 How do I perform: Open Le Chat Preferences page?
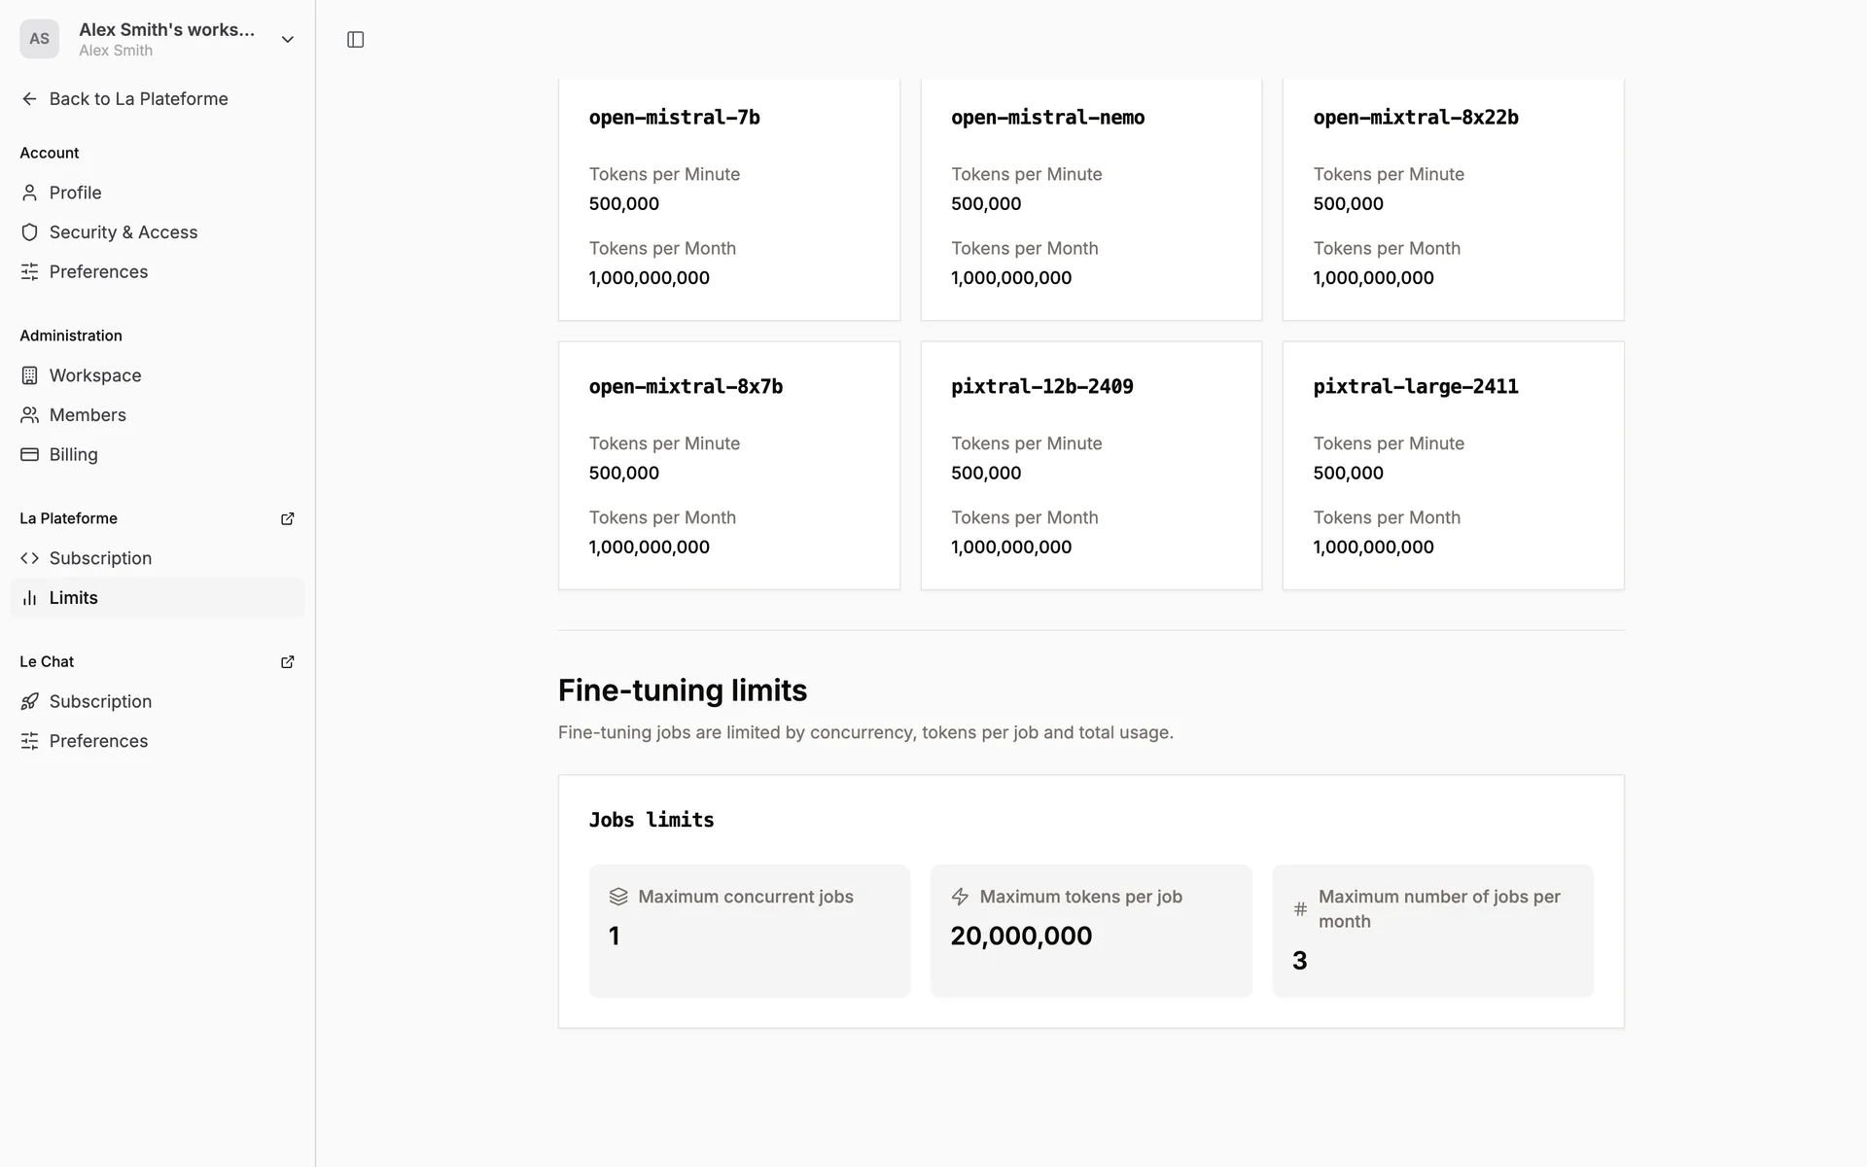pyautogui.click(x=98, y=741)
